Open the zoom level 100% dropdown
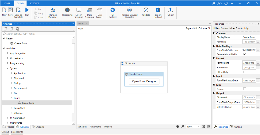260x135 pixels. pyautogui.click(x=199, y=126)
